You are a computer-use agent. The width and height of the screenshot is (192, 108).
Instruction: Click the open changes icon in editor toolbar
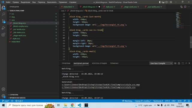[x=181, y=7]
